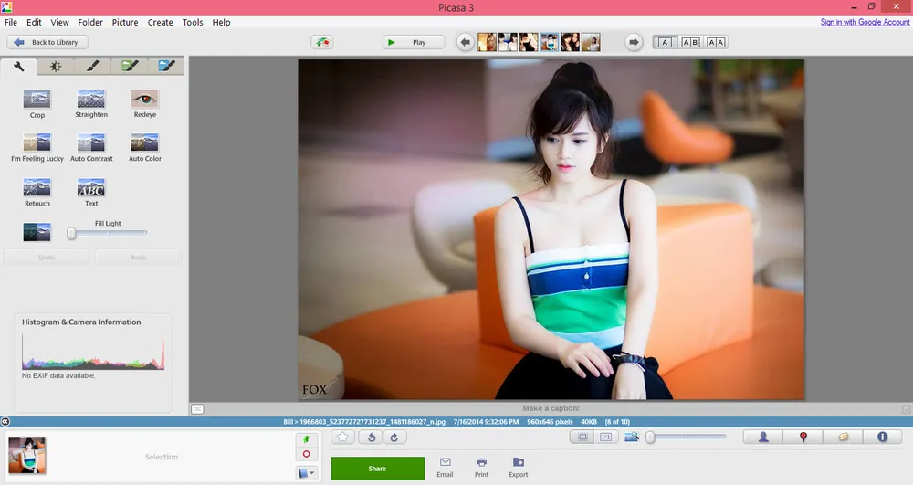Open the Edit menu
Screen dimensions: 913x485
coord(34,22)
